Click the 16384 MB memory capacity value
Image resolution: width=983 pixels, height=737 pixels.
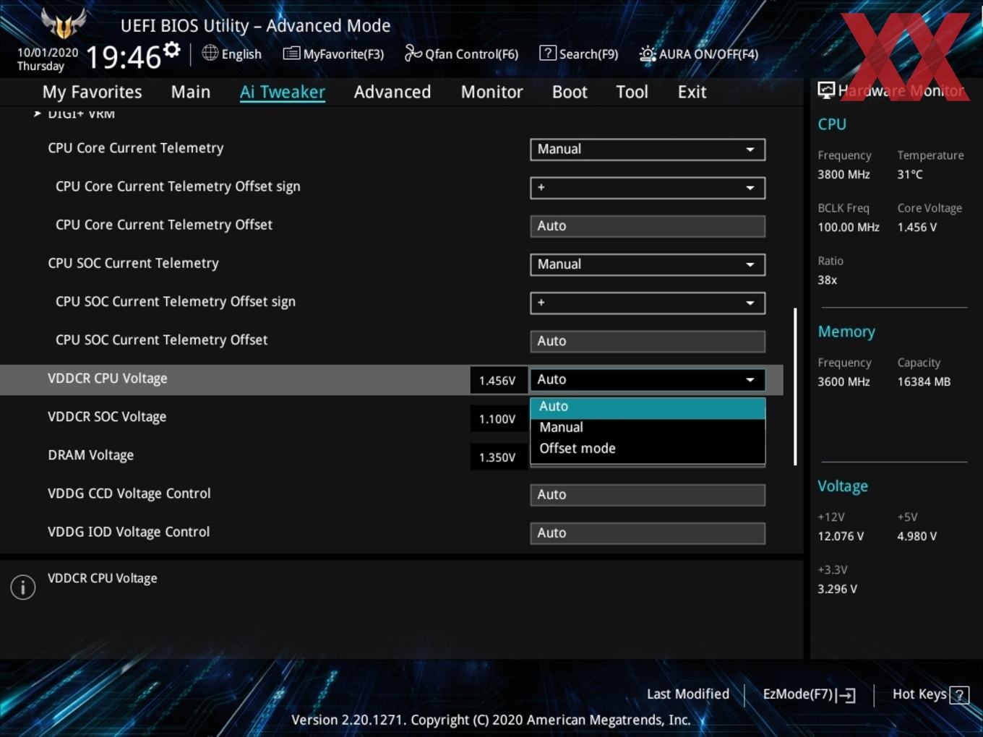(x=924, y=382)
